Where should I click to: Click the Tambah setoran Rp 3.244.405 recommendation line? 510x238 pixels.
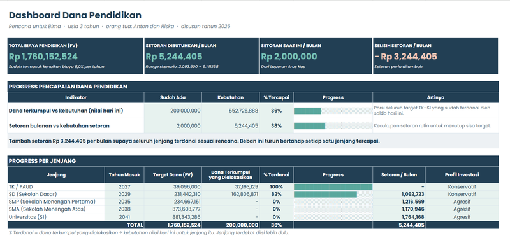point(194,141)
